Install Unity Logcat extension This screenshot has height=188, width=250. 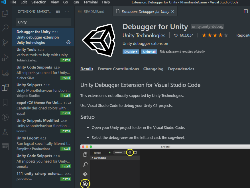(x=66, y=149)
